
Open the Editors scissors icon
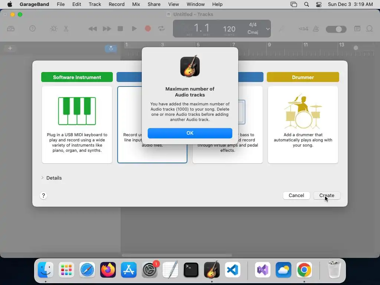(66, 29)
